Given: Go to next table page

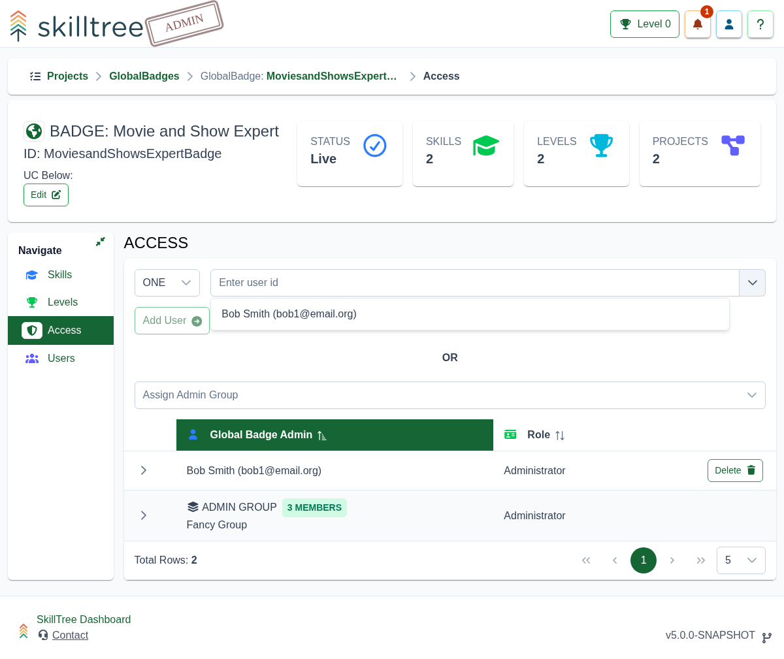Looking at the screenshot, I should pos(672,560).
